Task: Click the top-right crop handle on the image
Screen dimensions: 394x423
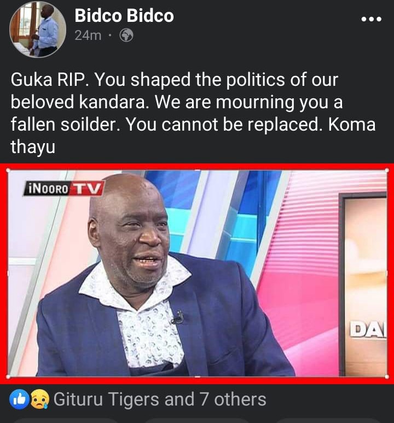Action: (x=387, y=170)
